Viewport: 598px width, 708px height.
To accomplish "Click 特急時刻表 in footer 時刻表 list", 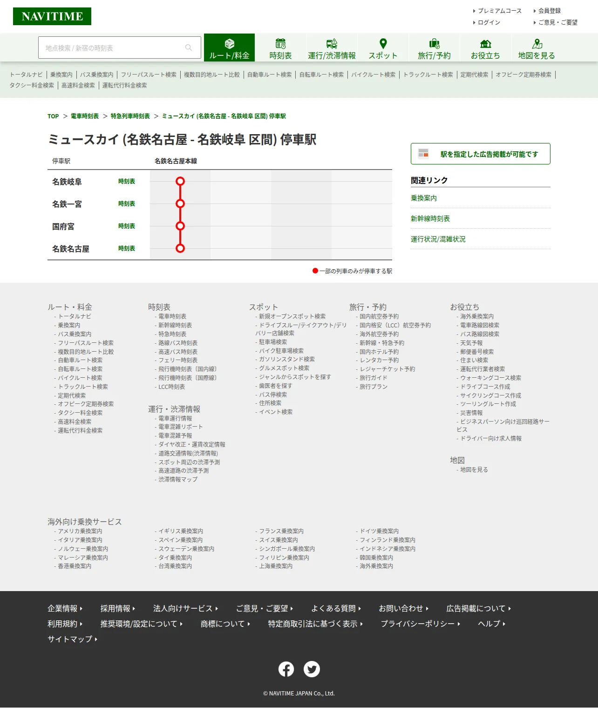I will [172, 334].
